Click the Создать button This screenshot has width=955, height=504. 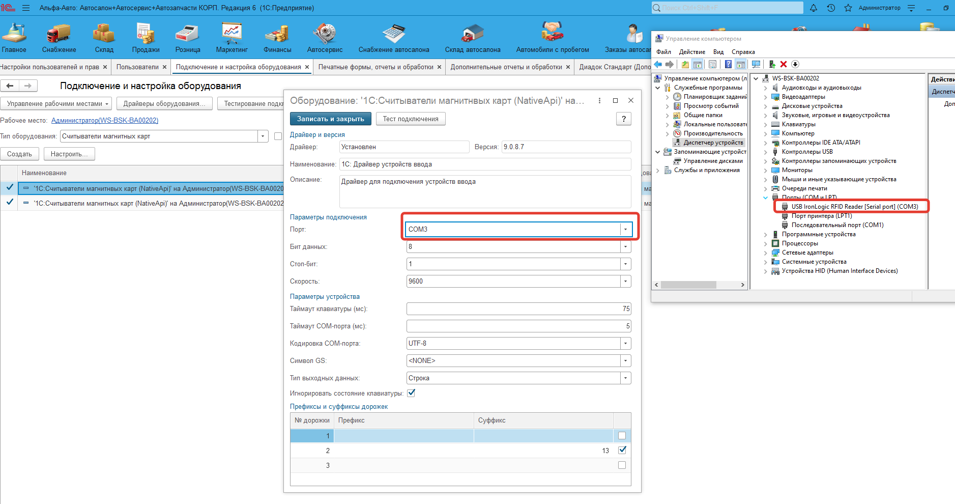pyautogui.click(x=19, y=154)
